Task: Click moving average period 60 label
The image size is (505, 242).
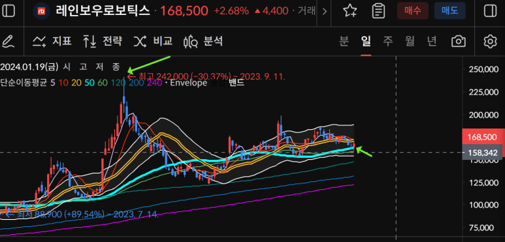Action: coord(103,83)
